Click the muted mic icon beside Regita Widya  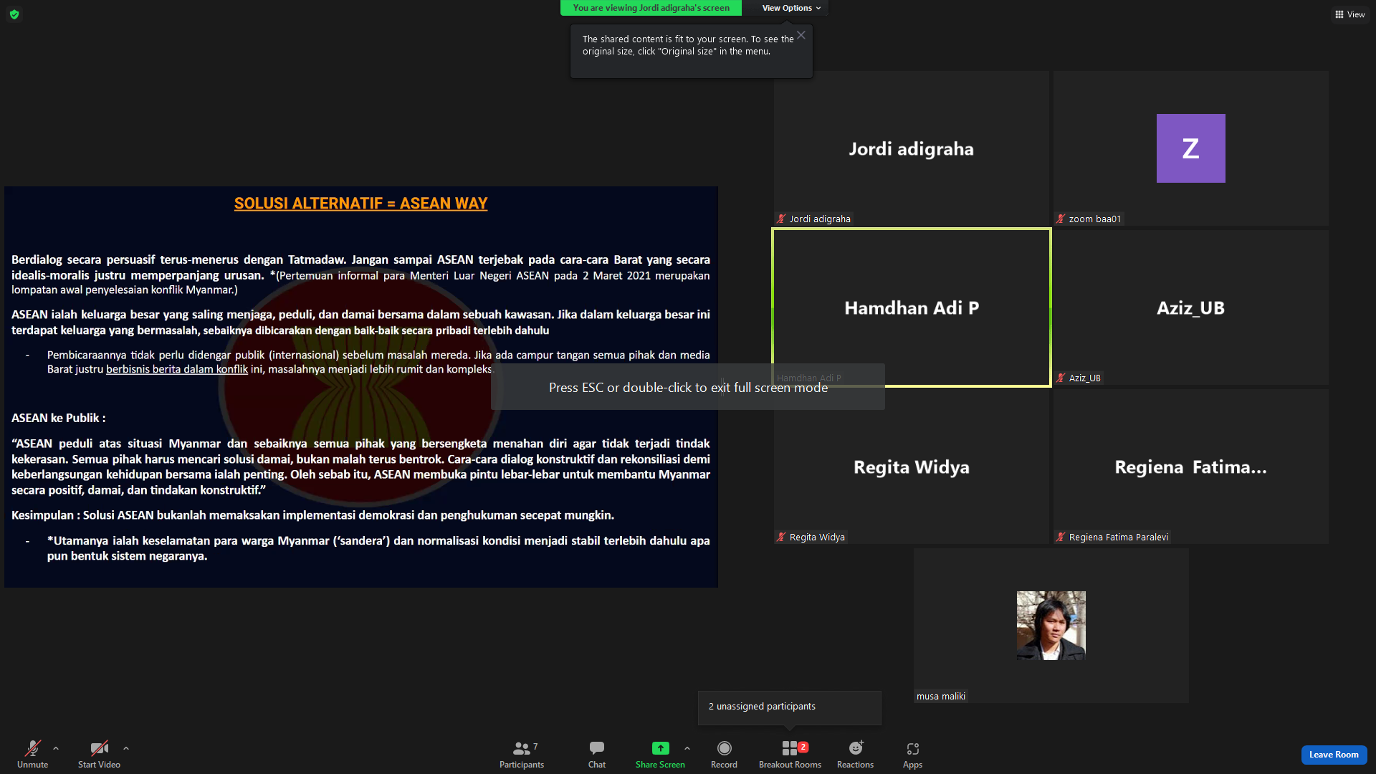(x=781, y=537)
